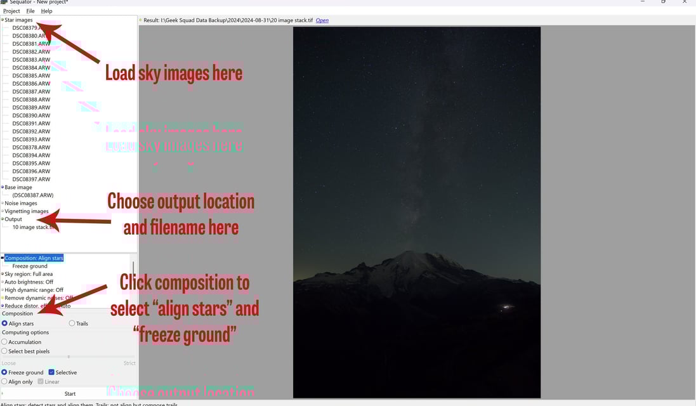Screen dimensions: 696x406
Task: Open the Project menu
Action: 11,11
